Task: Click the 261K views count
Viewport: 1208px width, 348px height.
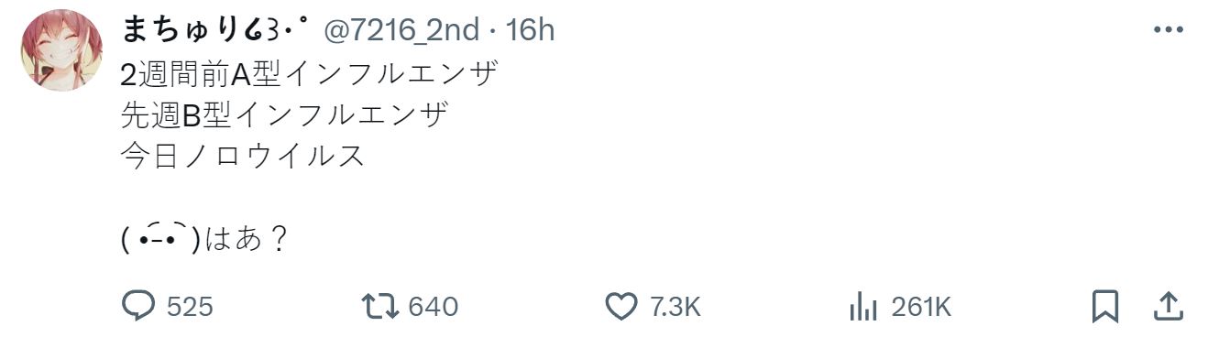Action: pos(921,307)
